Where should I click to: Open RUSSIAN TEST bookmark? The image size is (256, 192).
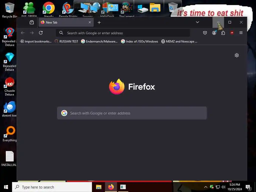pos(66,41)
